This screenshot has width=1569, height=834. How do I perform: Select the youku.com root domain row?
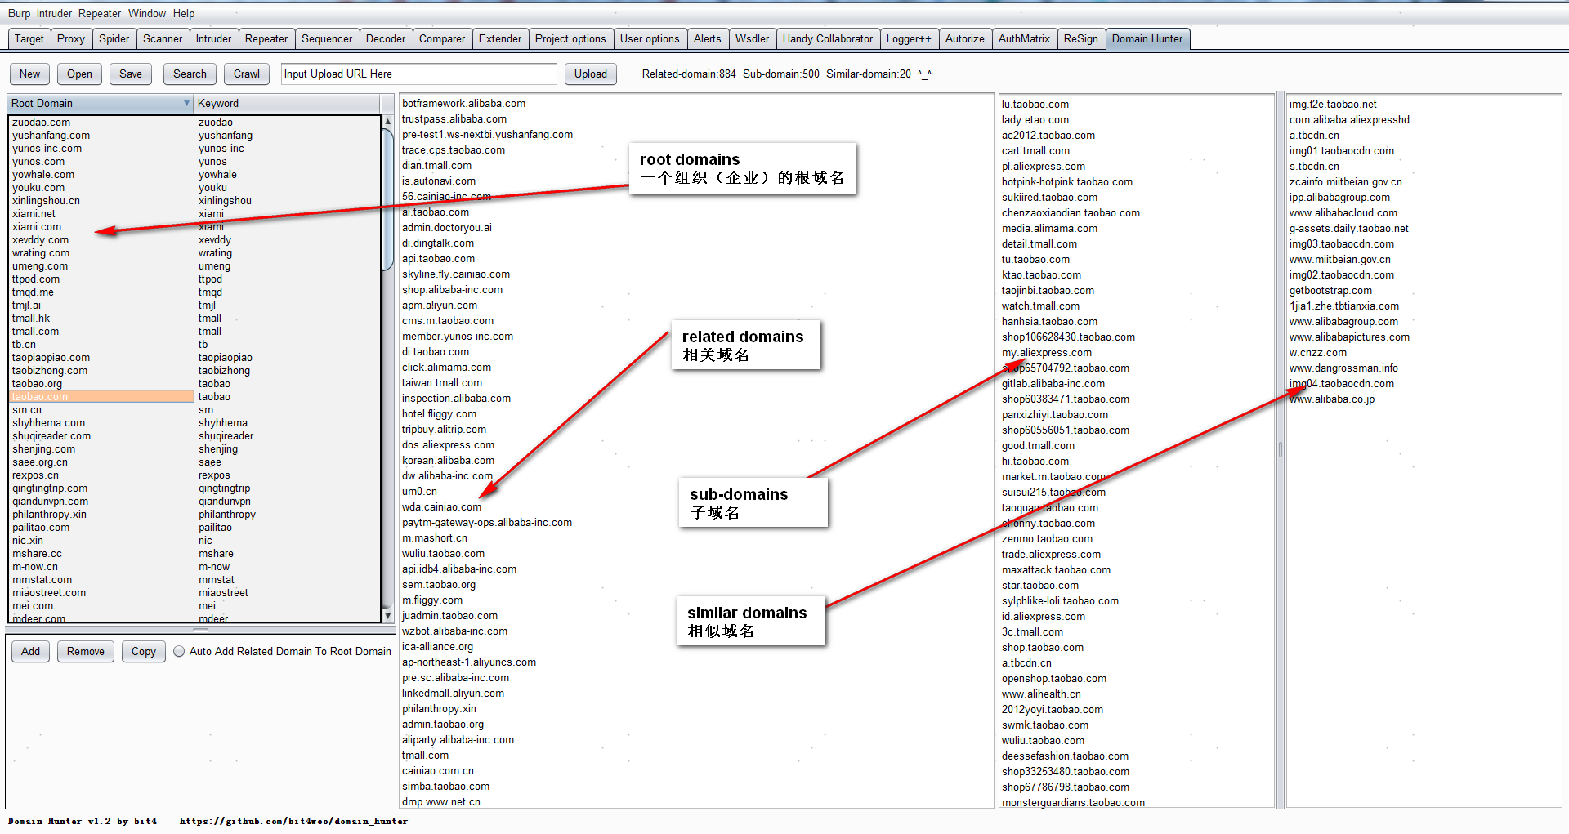[101, 188]
